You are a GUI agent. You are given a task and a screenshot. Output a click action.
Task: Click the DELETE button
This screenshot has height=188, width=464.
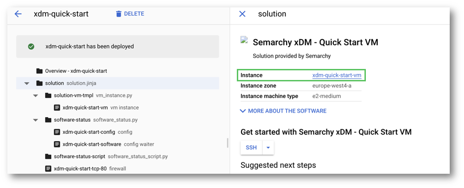coord(130,14)
